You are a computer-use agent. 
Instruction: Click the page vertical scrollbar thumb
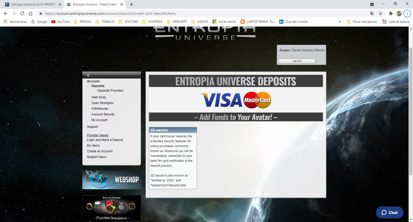(411, 111)
